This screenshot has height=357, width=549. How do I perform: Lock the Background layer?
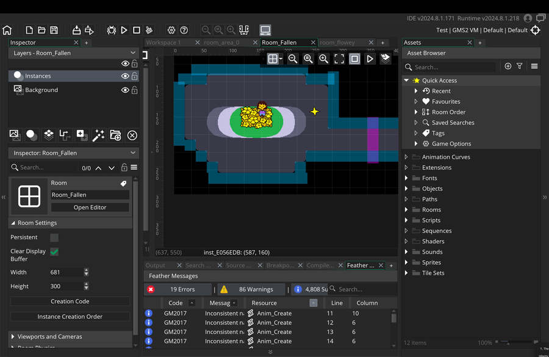134,90
